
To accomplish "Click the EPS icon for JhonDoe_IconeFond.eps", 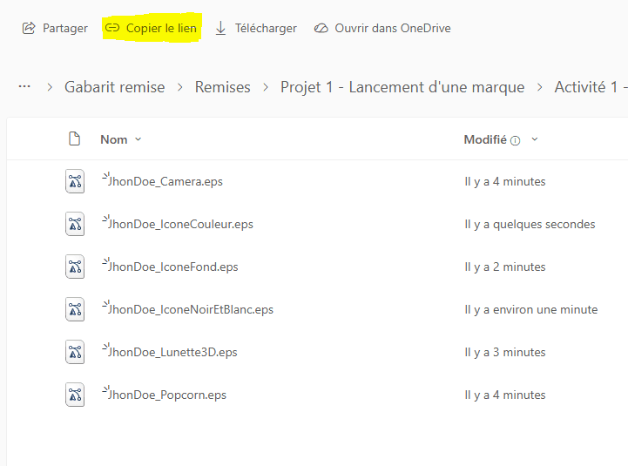I will [x=75, y=267].
